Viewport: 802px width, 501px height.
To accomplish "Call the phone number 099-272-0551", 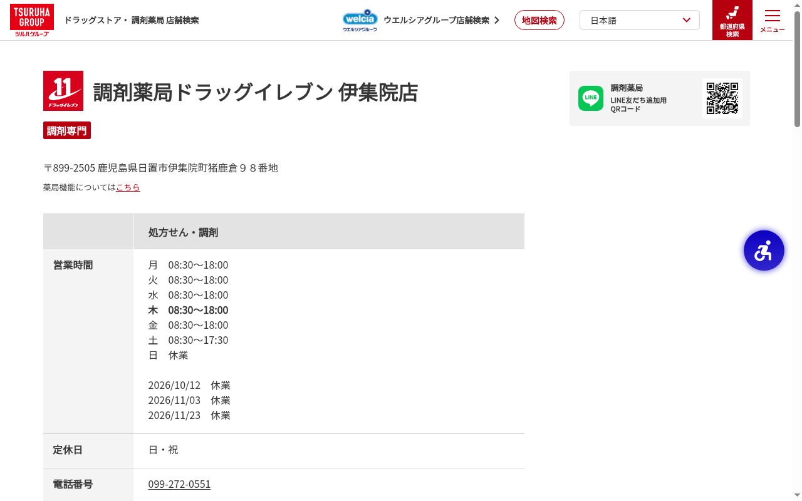I will point(179,484).
